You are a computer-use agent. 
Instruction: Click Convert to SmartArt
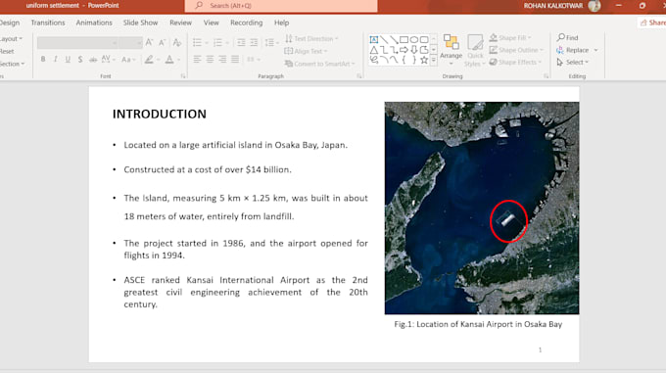[x=320, y=64]
